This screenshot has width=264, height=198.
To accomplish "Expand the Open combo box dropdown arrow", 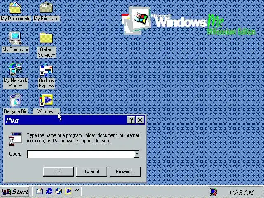I will tap(137, 154).
